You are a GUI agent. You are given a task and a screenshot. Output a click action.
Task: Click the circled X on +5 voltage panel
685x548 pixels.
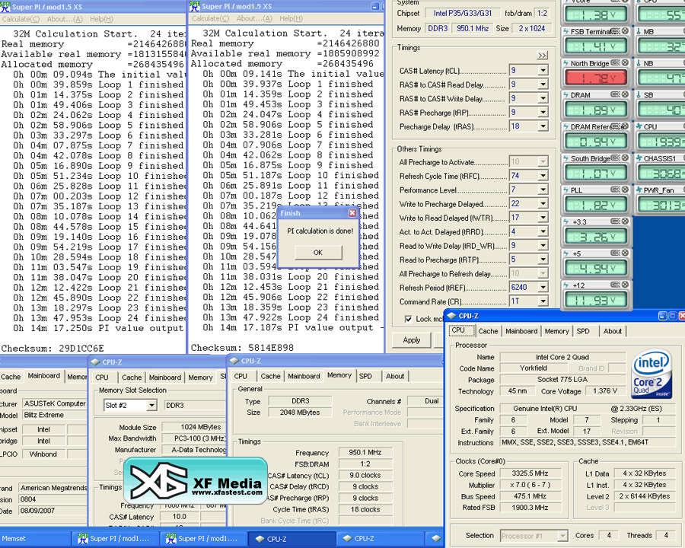pyautogui.click(x=625, y=253)
